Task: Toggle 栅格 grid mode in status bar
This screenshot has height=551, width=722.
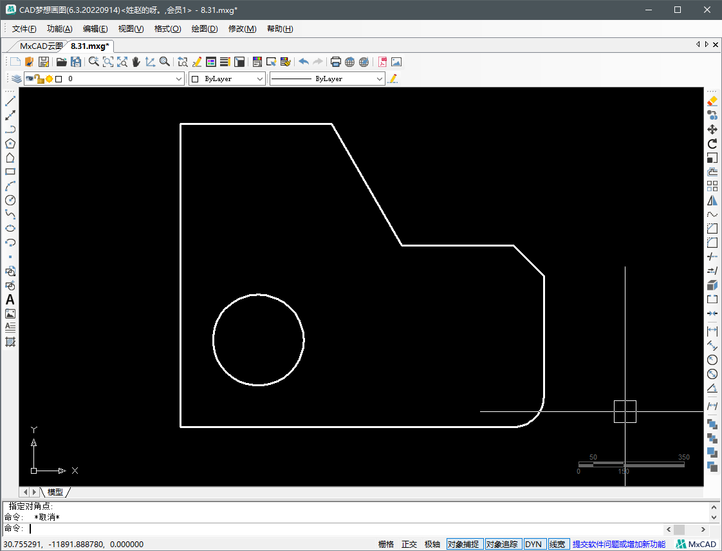Action: pyautogui.click(x=386, y=544)
